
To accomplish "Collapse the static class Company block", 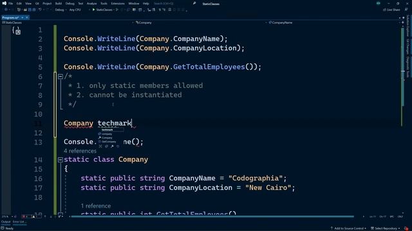I will pyautogui.click(x=60, y=160).
